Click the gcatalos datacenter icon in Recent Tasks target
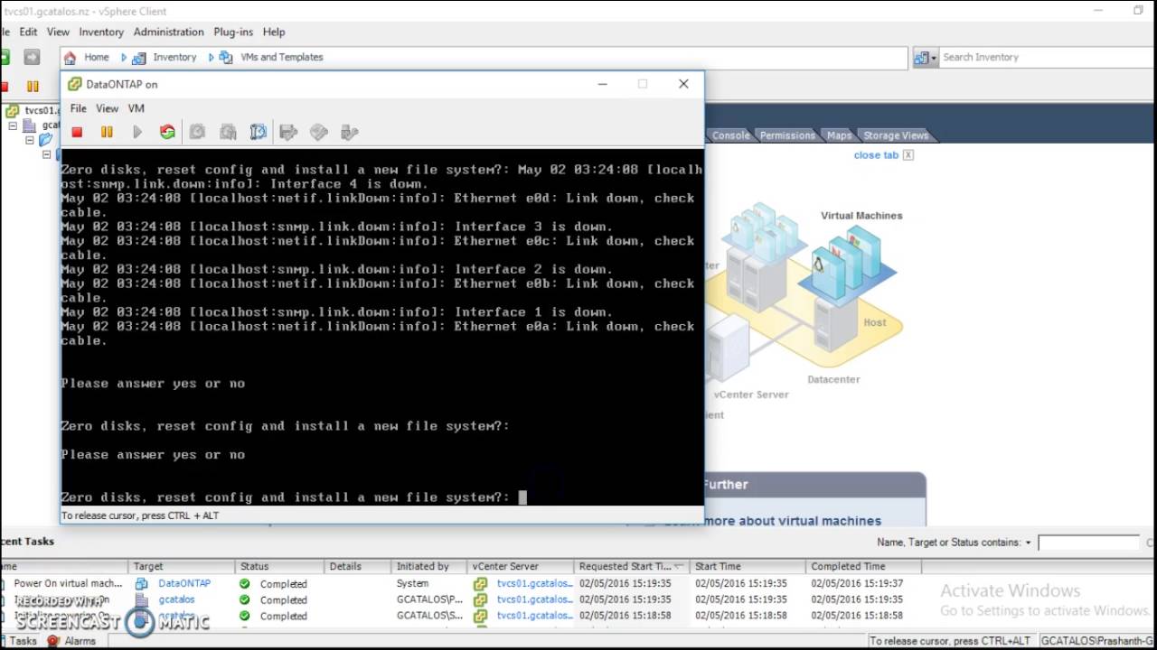Image resolution: width=1157 pixels, height=650 pixels. 142,600
